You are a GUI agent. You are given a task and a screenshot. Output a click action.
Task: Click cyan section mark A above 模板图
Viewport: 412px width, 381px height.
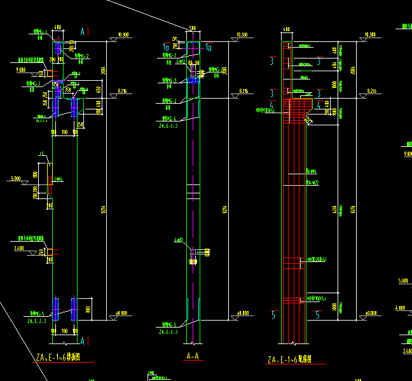coord(83,32)
